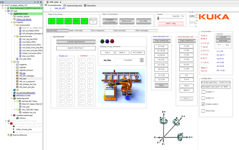
Task: Open the KRC messages tab
Action: tap(146, 30)
